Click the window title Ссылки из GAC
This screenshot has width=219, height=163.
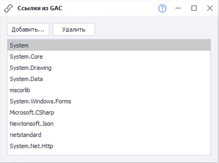point(40,9)
